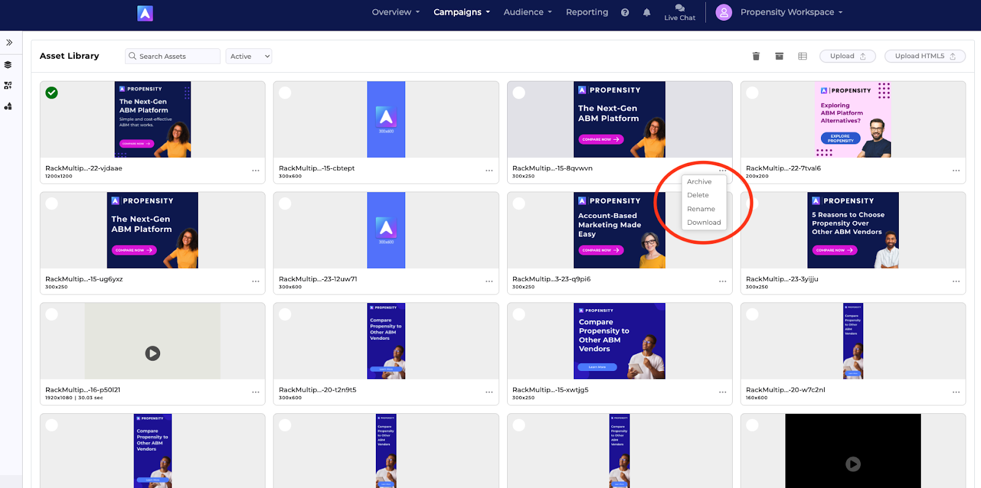This screenshot has height=488, width=981.
Task: Open the notifications bell
Action: pos(646,12)
